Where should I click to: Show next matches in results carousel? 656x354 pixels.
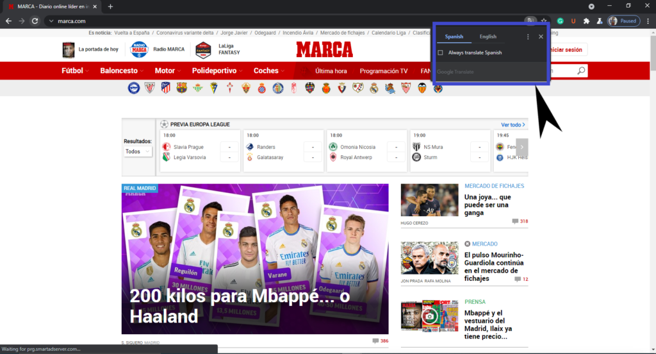pyautogui.click(x=521, y=147)
